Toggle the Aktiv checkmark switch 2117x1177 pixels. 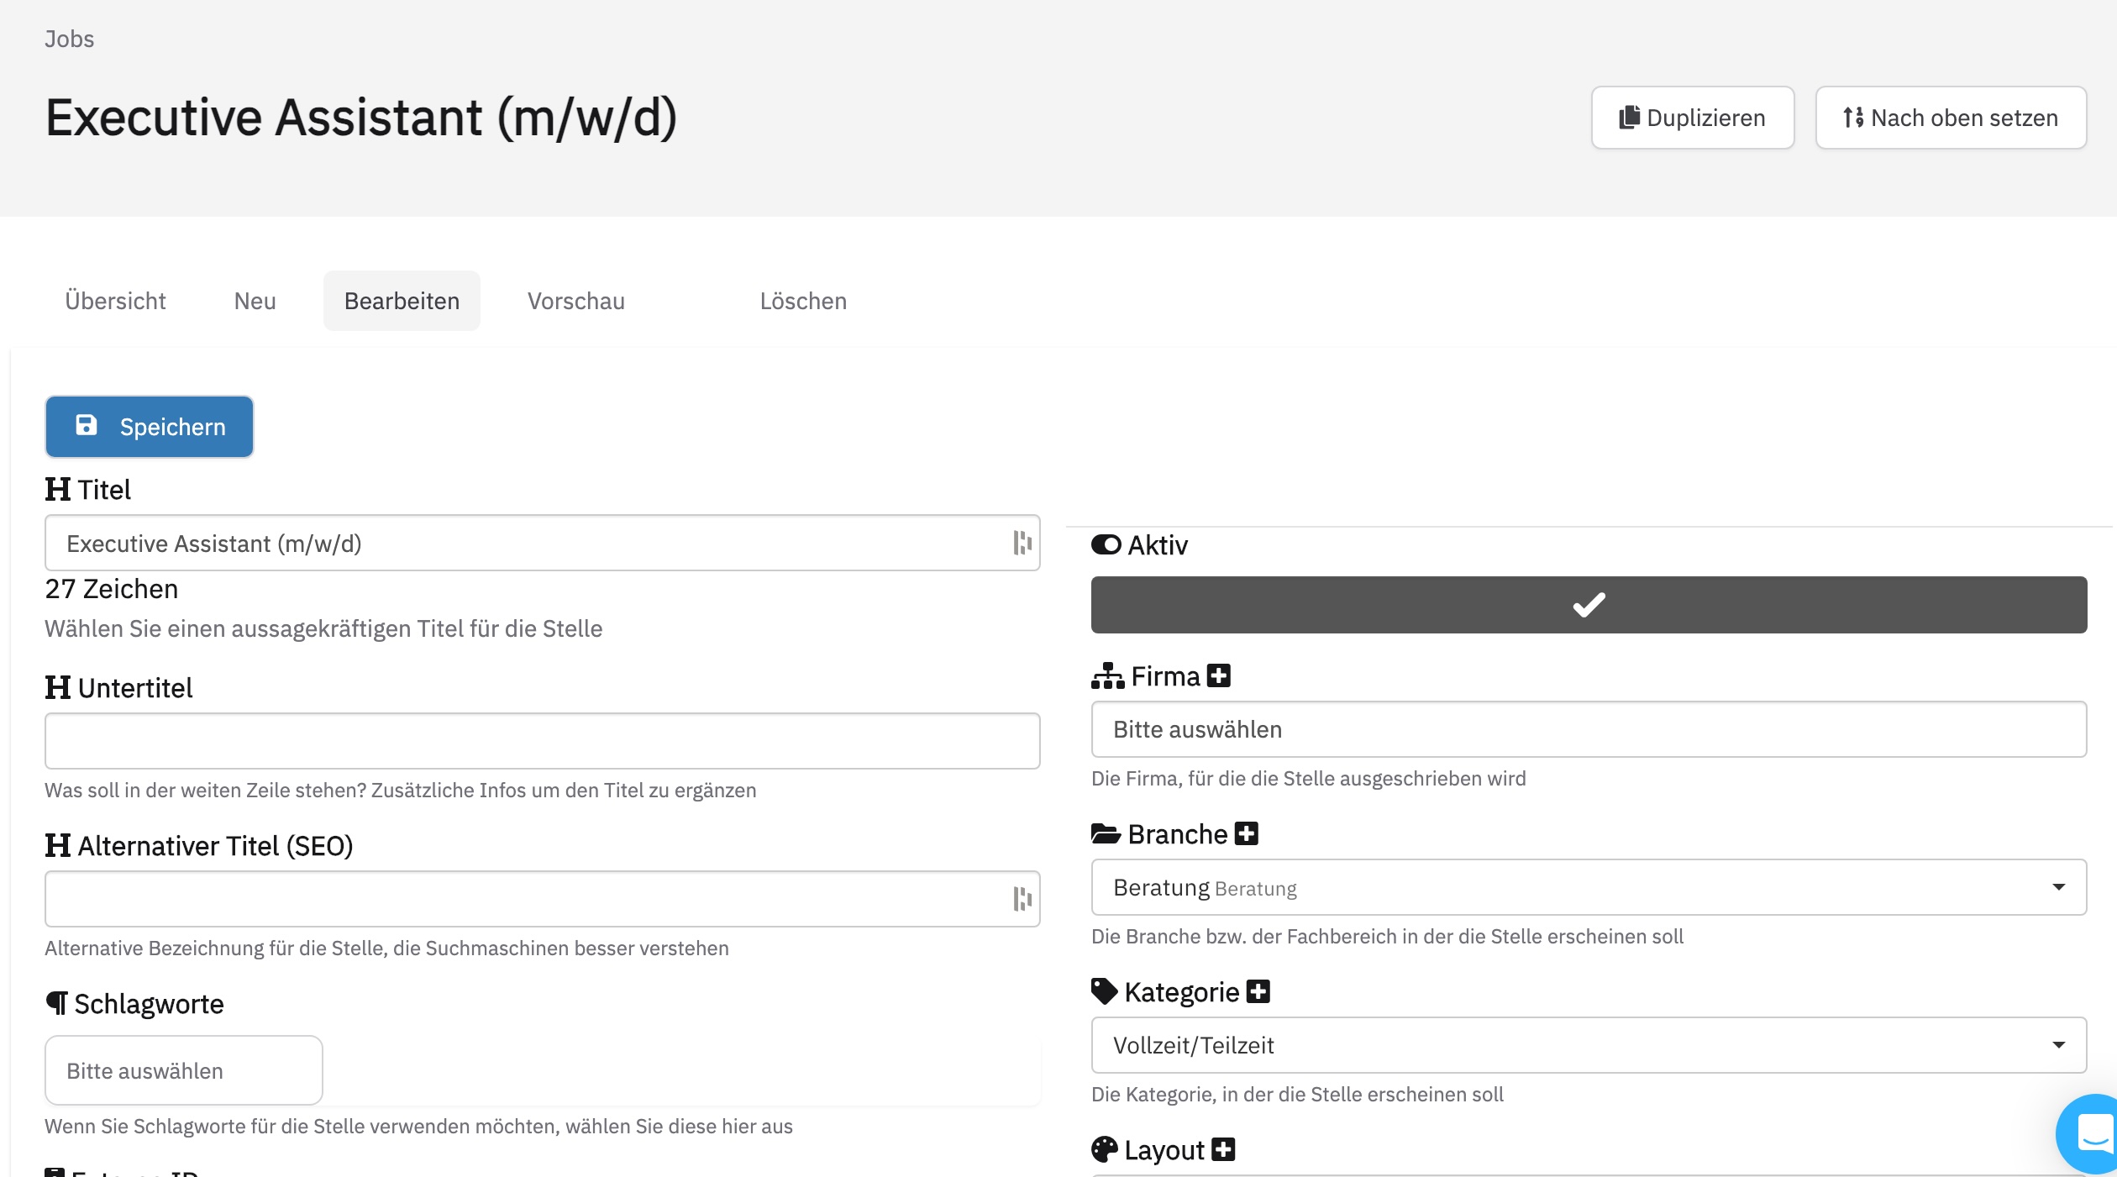[1589, 605]
